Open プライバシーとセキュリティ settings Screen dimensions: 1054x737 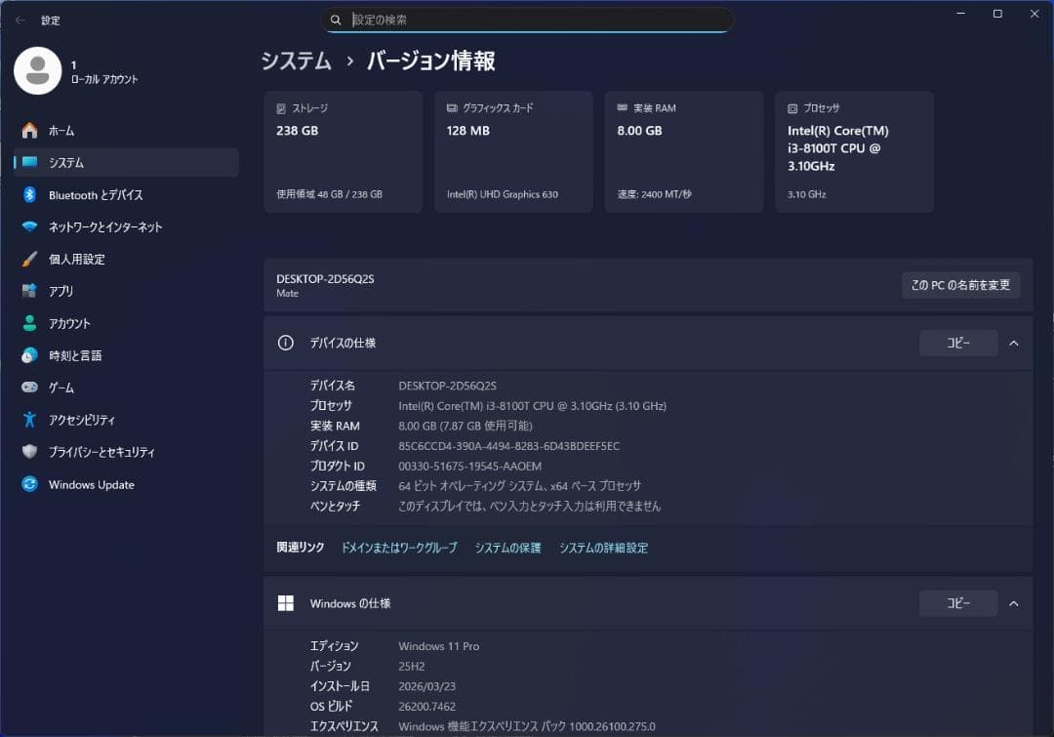(126, 451)
